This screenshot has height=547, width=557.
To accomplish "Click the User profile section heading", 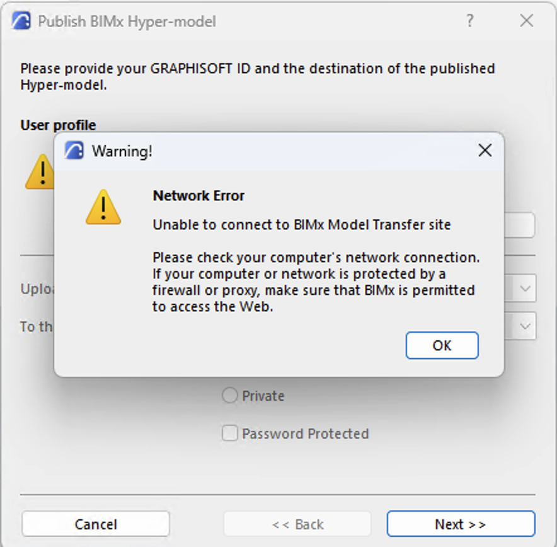I will [58, 125].
